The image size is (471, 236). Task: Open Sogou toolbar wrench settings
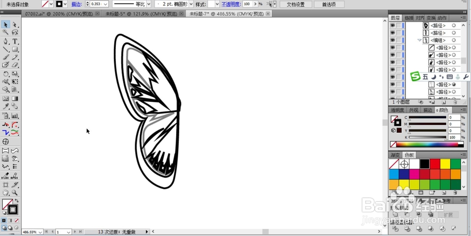pyautogui.click(x=466, y=77)
